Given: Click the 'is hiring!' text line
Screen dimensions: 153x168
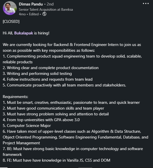Looking at the screenshot, I should click(x=42, y=33).
